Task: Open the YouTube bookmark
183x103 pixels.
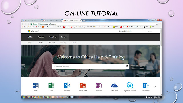Action: click(x=130, y=27)
